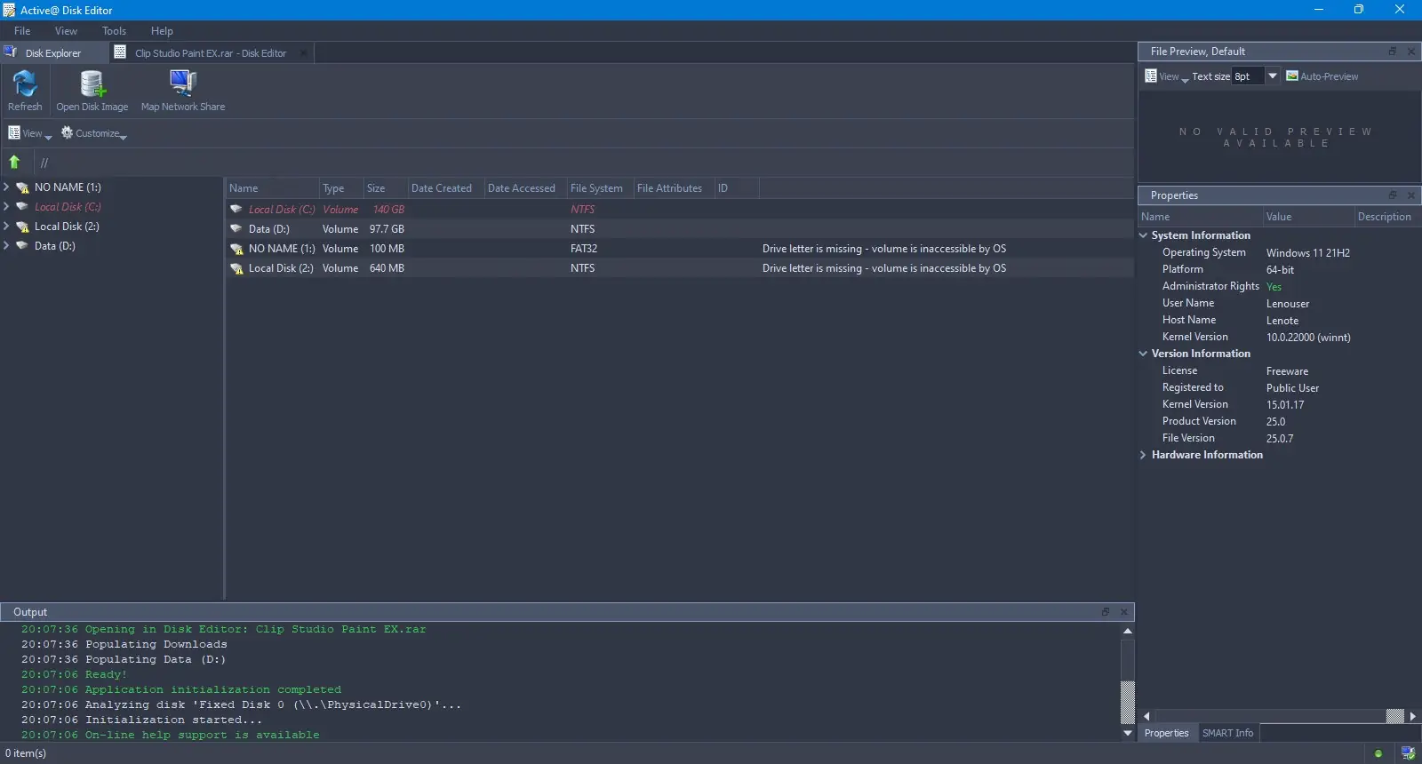
Task: Click the Local Disk (C:) volume icon in list
Action: click(x=236, y=210)
